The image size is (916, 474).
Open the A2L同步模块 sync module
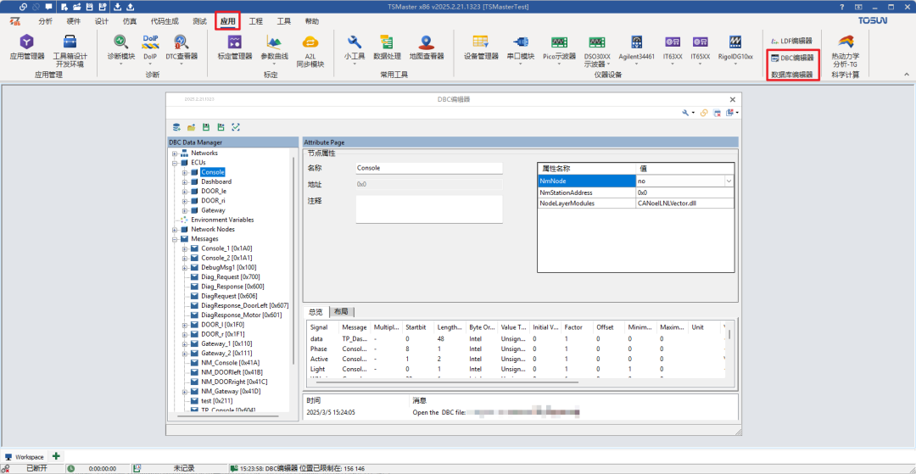[310, 50]
